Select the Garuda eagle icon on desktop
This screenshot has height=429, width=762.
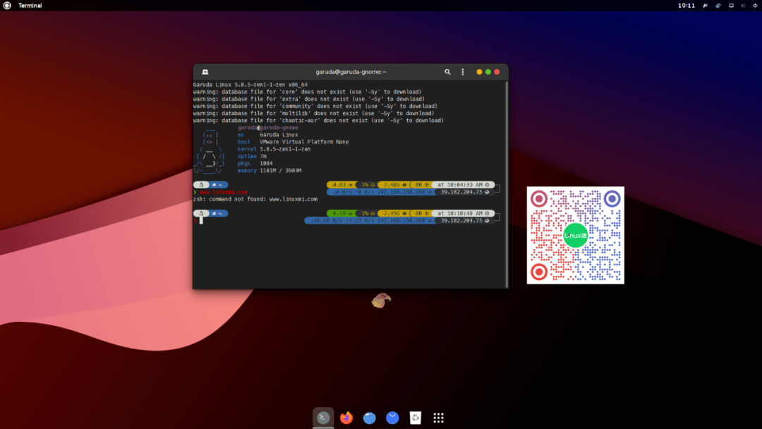click(381, 301)
